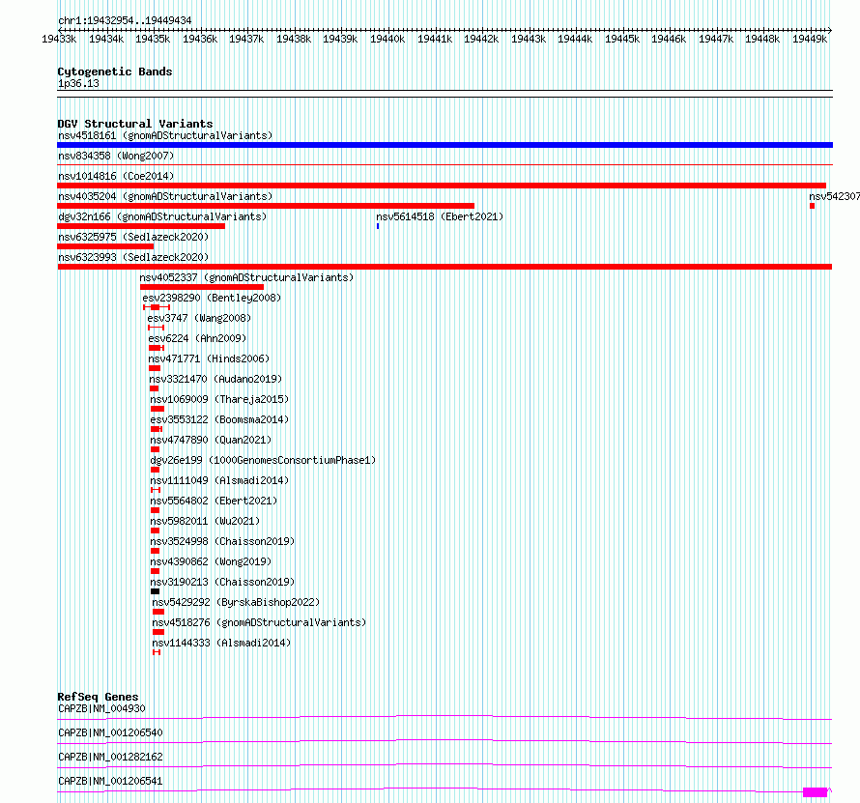860x803 pixels.
Task: Click the 19440k ruler tick label
Action: pyautogui.click(x=387, y=39)
